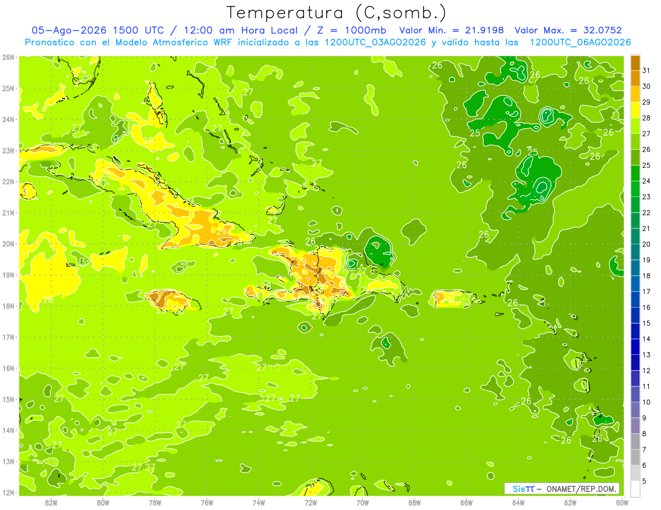Click the 17N latitude label
The height and width of the screenshot is (510, 661).
tap(8, 337)
